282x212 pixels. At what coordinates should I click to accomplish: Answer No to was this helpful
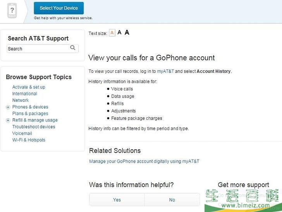point(172,200)
